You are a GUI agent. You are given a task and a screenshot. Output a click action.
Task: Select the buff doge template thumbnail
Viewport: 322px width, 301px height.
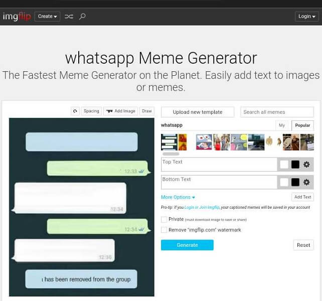273,142
